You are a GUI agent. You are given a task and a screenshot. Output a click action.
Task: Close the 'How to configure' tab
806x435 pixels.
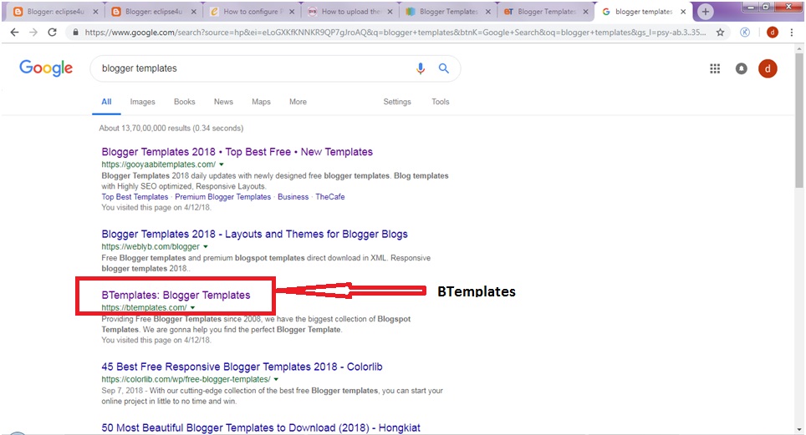click(292, 12)
